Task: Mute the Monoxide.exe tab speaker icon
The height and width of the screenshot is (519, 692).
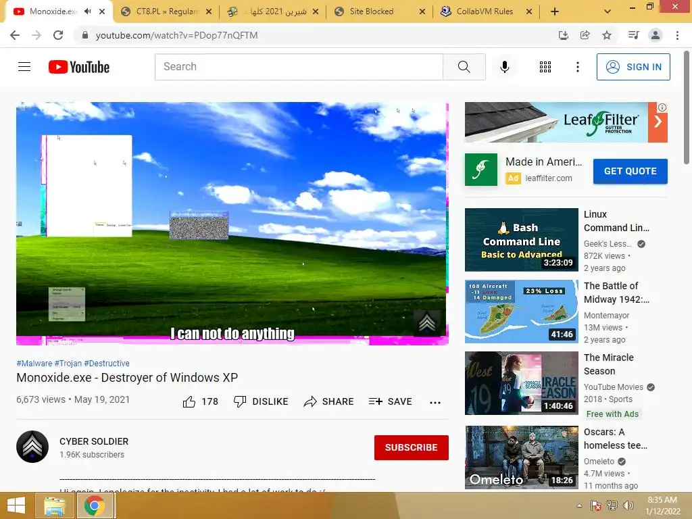Action: (87, 11)
